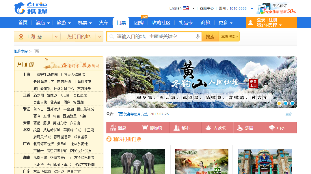The height and width of the screenshot is (174, 311).
Task: Go to the 团购 group buy tab
Action: click(139, 23)
